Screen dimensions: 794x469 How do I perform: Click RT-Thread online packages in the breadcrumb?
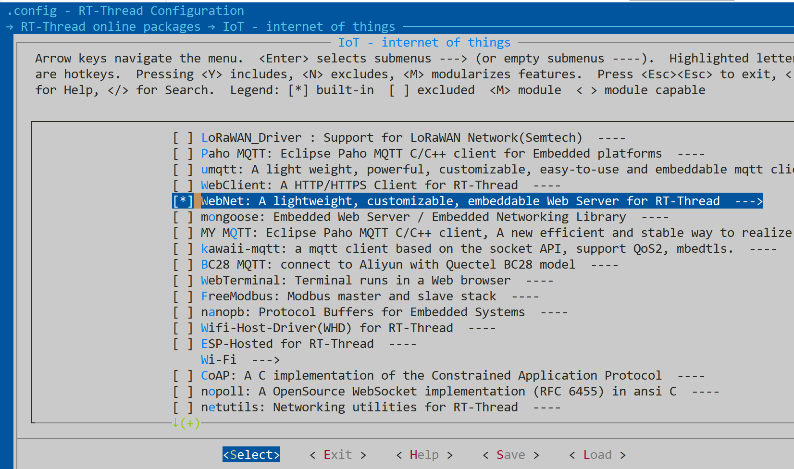tap(111, 27)
